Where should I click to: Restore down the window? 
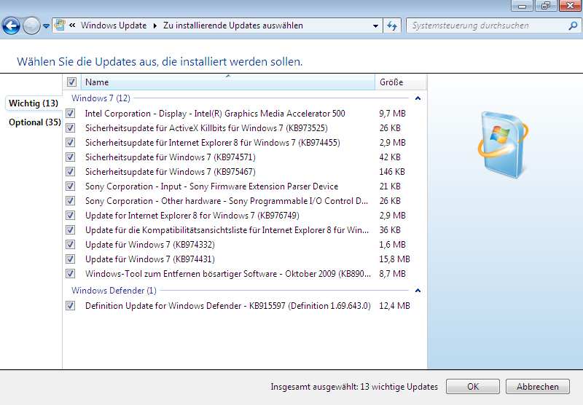point(545,6)
